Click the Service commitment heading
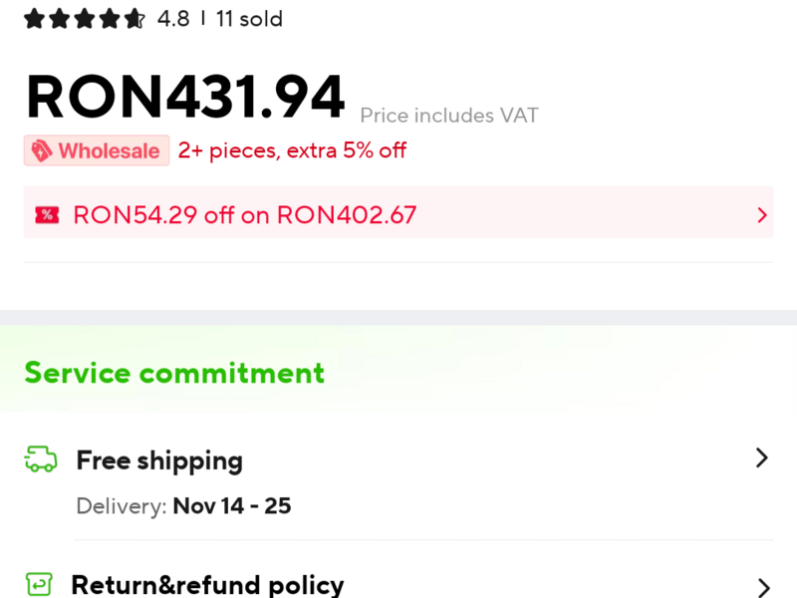 pyautogui.click(x=174, y=373)
